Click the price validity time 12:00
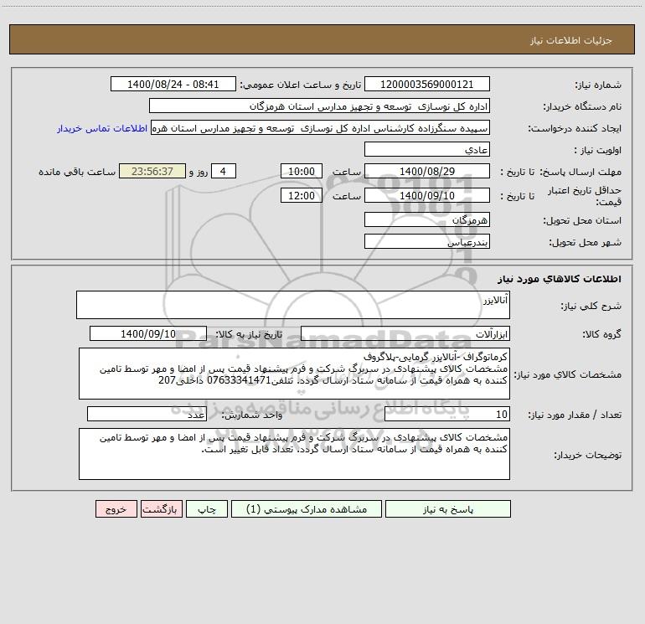Viewport: 645px width, 624px height. pos(301,195)
